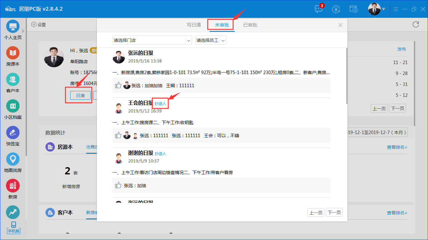Open the yen currency icon in title bar
The height and width of the screenshot is (240, 428).
[x=336, y=9]
